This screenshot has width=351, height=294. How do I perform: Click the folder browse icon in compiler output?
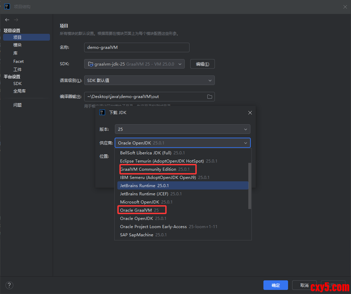click(x=210, y=97)
